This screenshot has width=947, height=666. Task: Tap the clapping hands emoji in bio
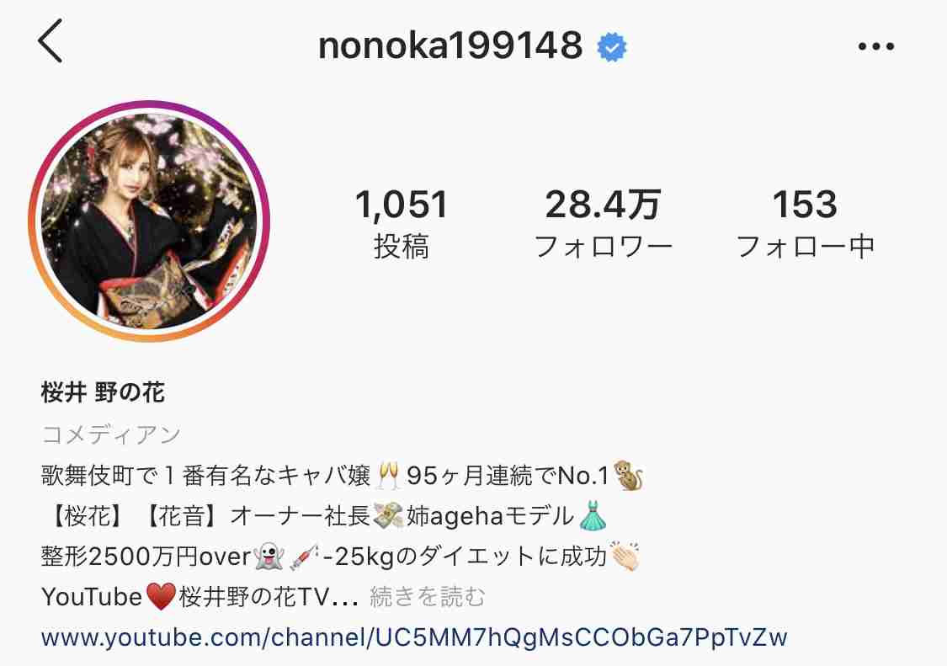point(625,556)
